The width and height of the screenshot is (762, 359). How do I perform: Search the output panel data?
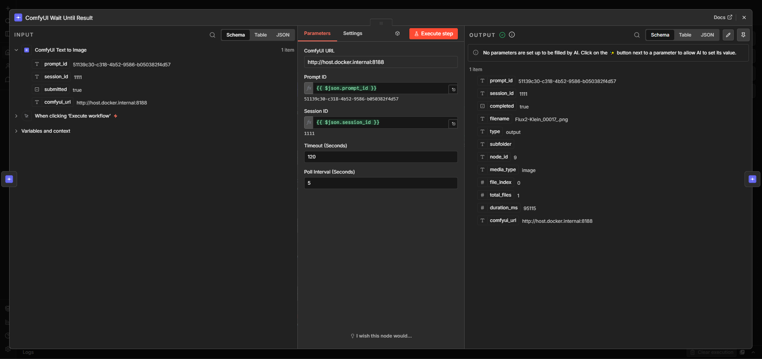coord(637,35)
